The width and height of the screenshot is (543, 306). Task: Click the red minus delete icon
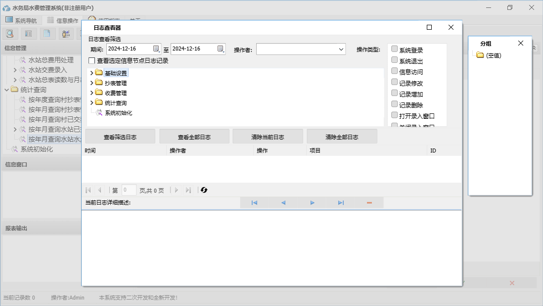(x=369, y=203)
